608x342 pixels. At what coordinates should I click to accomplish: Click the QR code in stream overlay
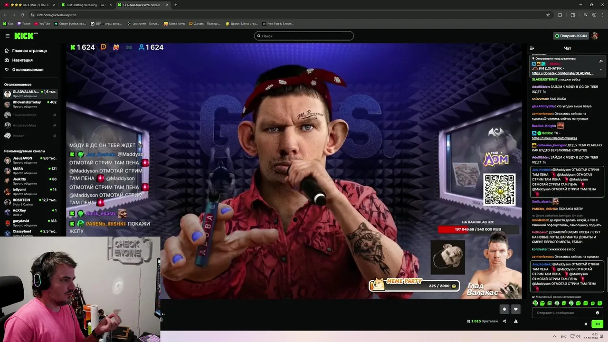click(x=499, y=190)
